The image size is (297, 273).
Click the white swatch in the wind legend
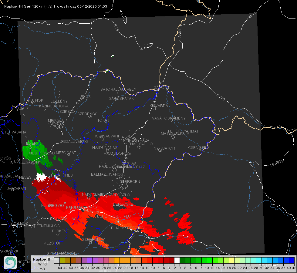pyautogui.click(x=177, y=260)
